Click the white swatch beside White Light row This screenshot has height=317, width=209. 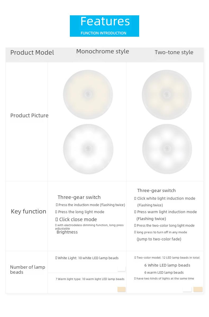pos(121,269)
